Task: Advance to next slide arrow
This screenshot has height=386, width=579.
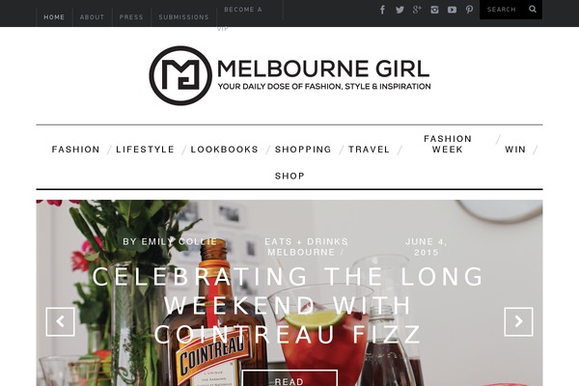Action: point(518,321)
